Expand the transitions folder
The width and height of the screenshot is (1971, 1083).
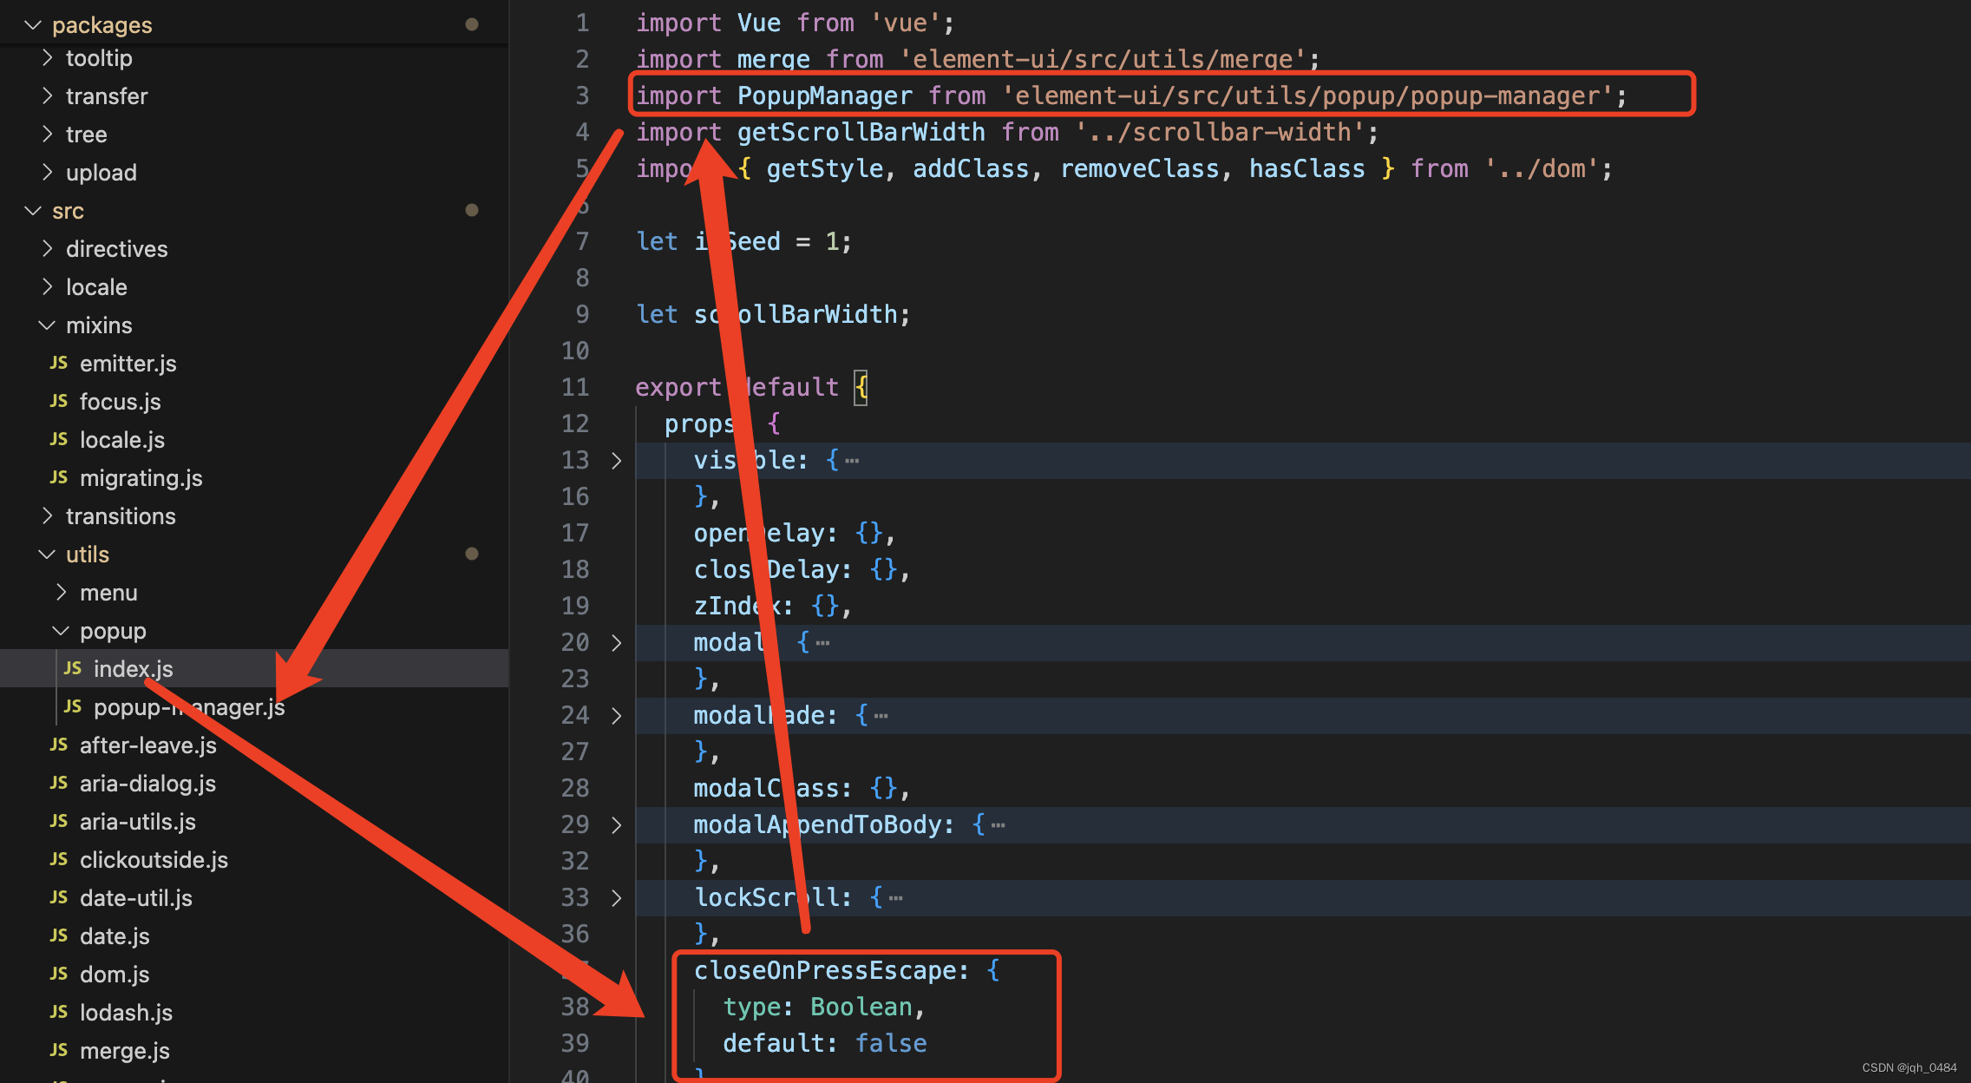[48, 516]
